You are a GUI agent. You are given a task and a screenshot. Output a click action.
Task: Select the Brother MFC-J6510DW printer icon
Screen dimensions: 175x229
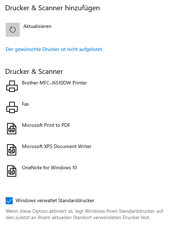pos(12,86)
